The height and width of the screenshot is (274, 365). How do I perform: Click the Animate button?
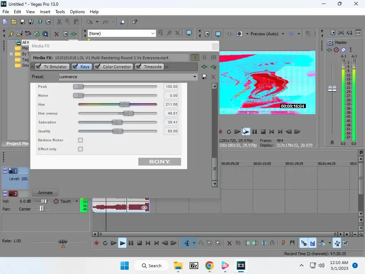click(45, 193)
